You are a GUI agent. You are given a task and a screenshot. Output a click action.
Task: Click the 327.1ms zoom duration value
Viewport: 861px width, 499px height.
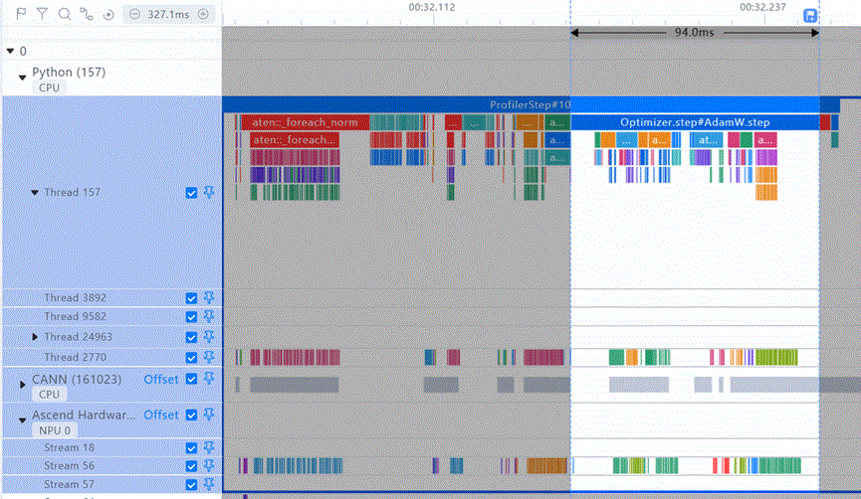[x=168, y=14]
